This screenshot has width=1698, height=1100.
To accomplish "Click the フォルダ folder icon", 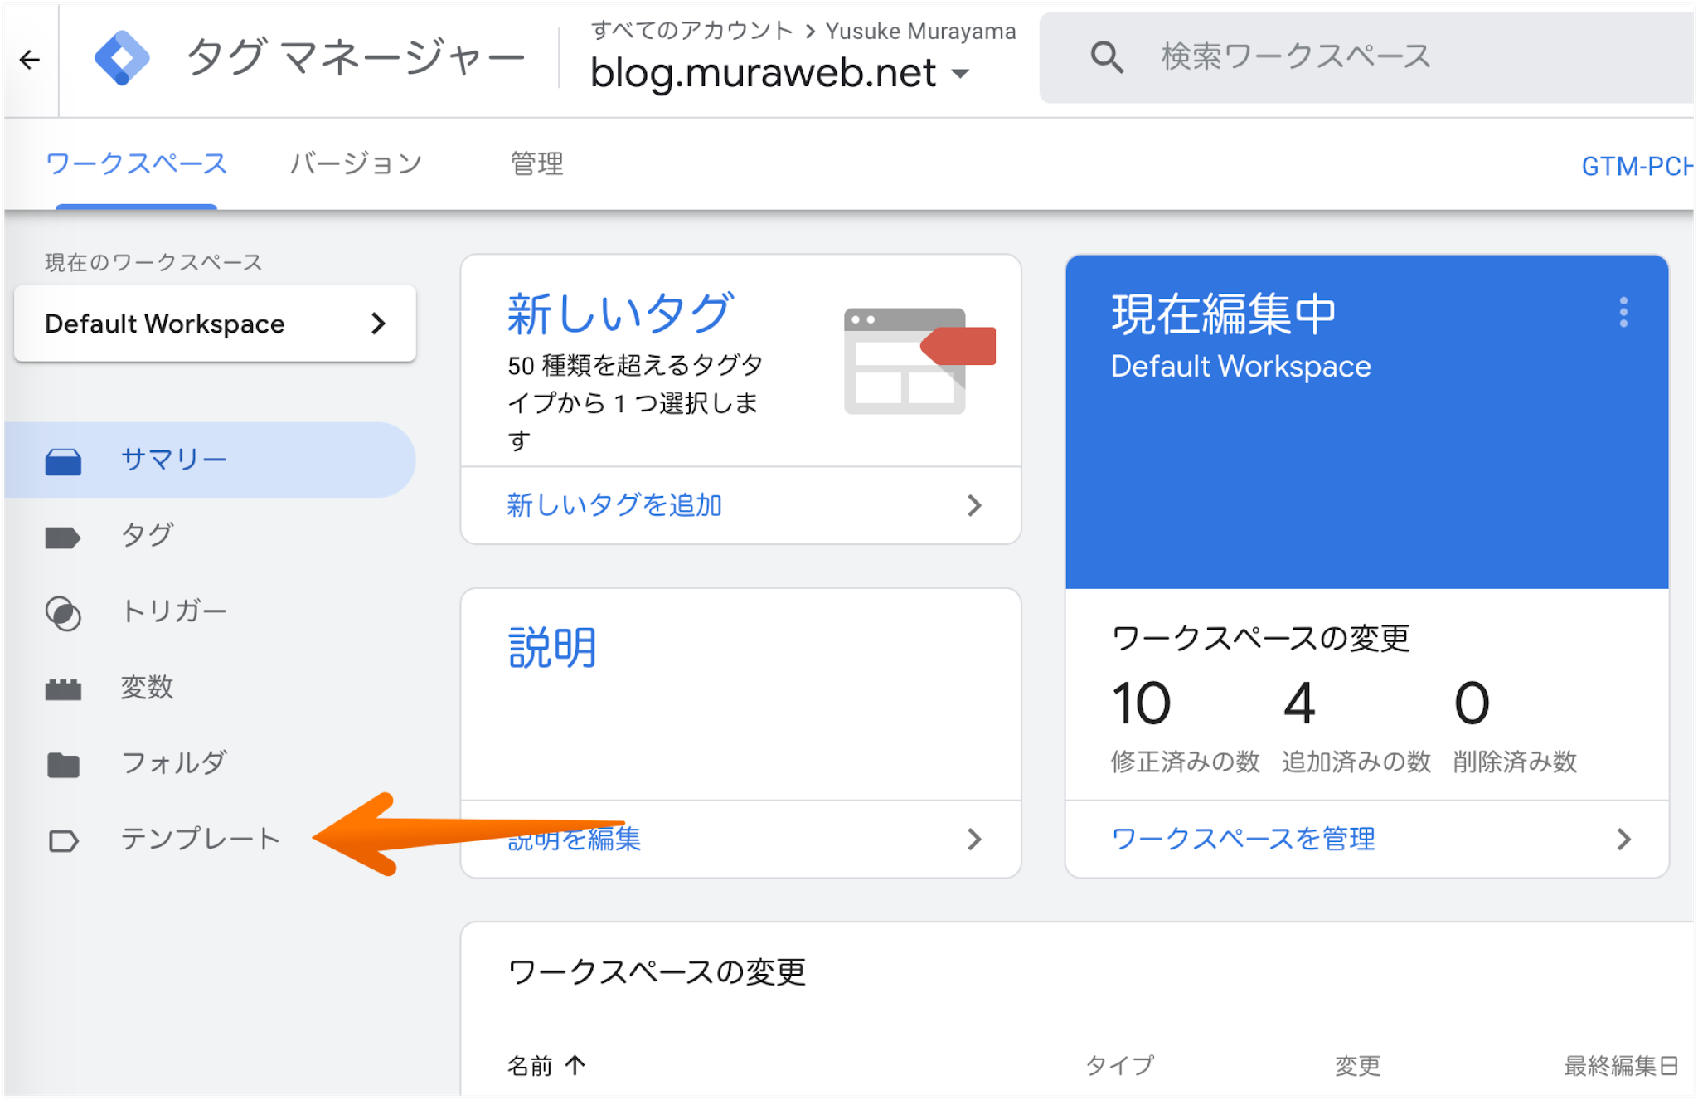I will tap(63, 765).
